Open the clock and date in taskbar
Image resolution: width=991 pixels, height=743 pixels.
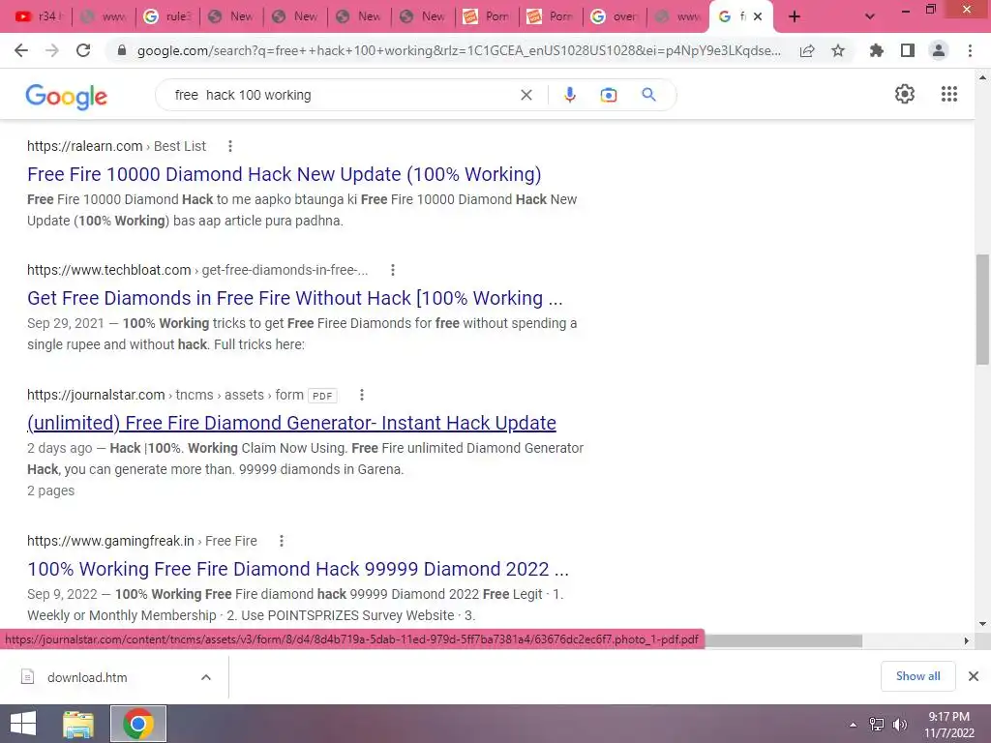(x=948, y=725)
